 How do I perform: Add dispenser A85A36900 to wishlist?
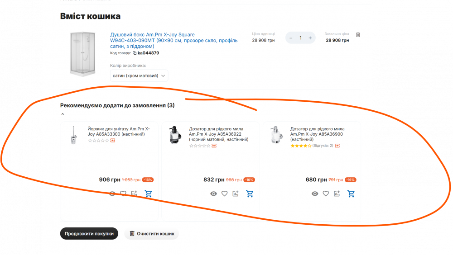pyautogui.click(x=326, y=194)
